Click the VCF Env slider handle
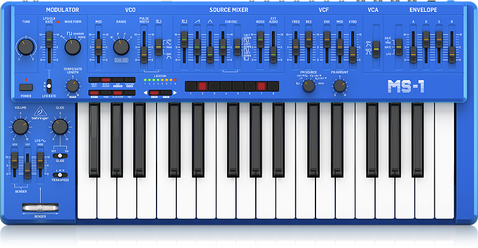This screenshot has height=248, width=478. 327,39
